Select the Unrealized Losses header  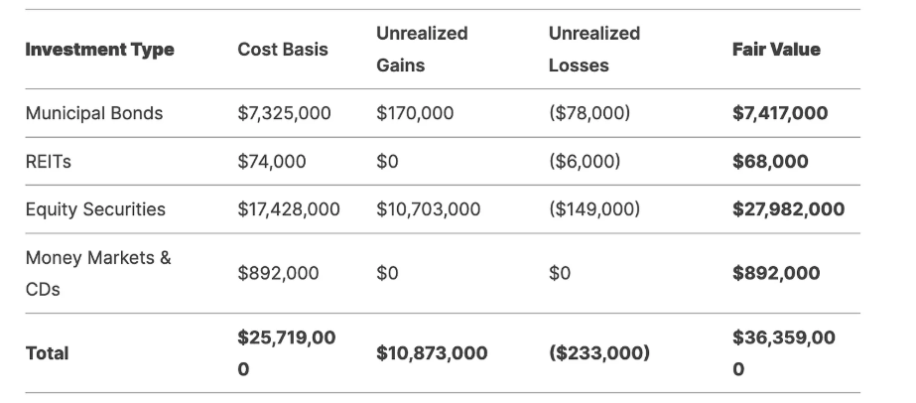[x=594, y=49]
